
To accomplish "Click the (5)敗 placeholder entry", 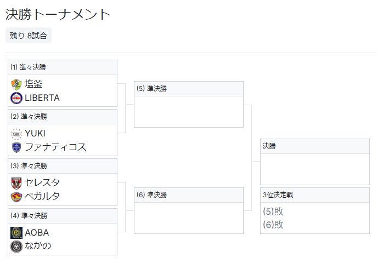I will 273,211.
